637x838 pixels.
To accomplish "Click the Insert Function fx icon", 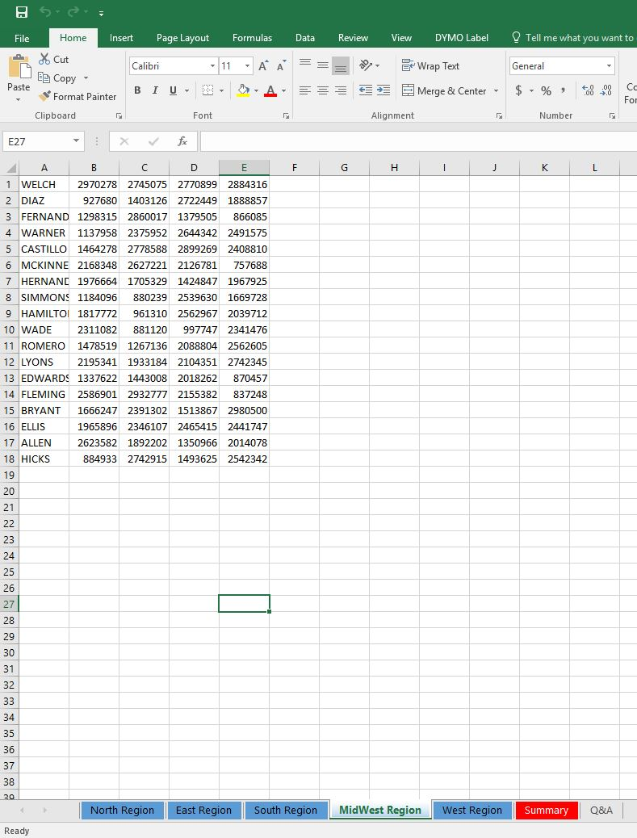I will click(x=182, y=141).
